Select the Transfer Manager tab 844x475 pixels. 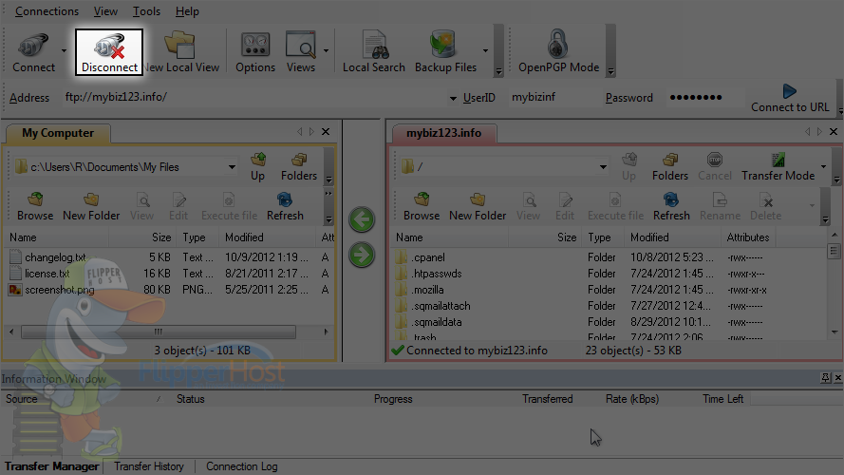(x=51, y=466)
